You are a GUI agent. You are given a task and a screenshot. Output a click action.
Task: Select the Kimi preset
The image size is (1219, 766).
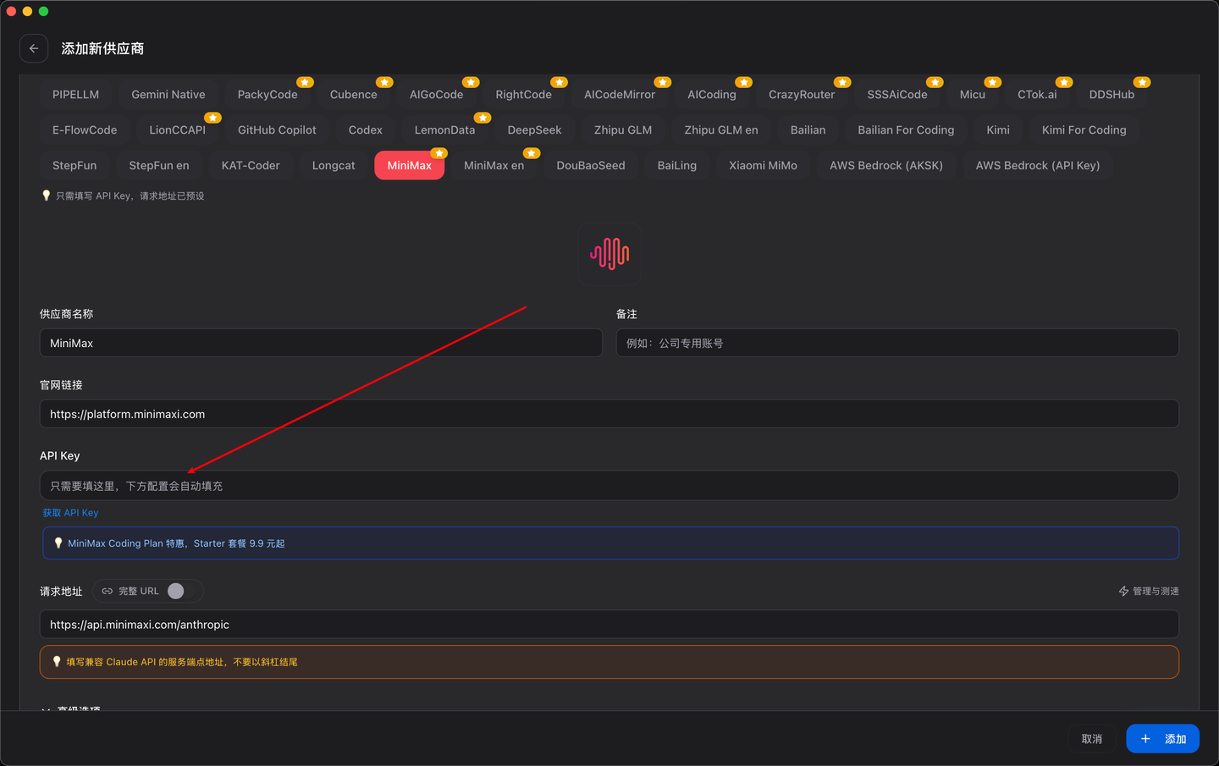point(998,130)
